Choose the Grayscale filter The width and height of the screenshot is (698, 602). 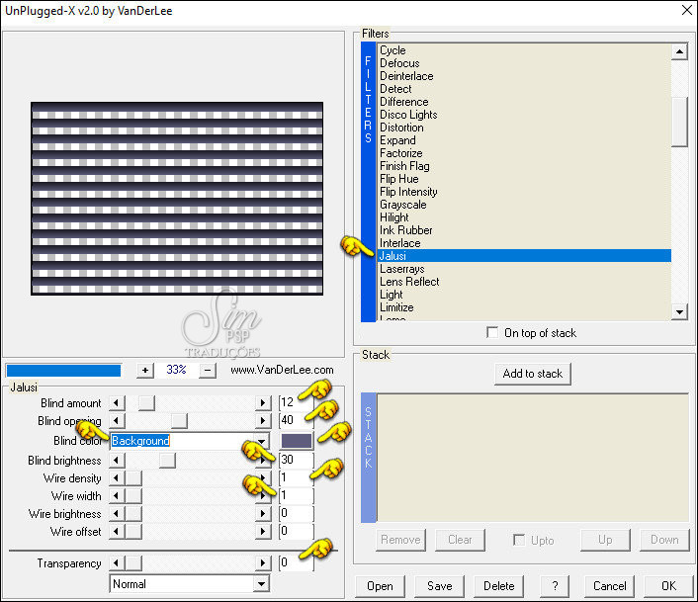[x=403, y=205]
